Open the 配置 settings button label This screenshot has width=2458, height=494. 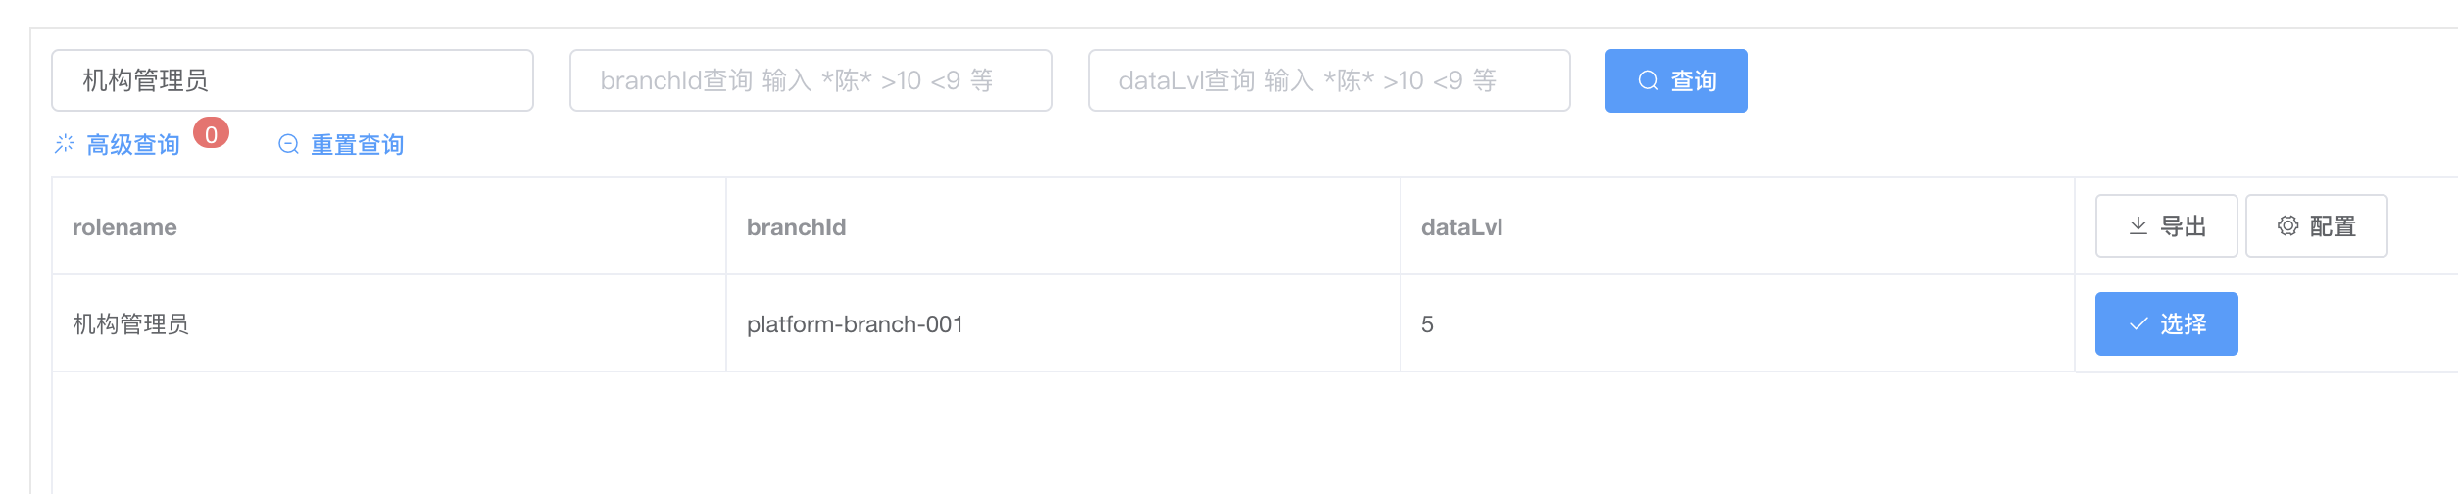(2333, 226)
